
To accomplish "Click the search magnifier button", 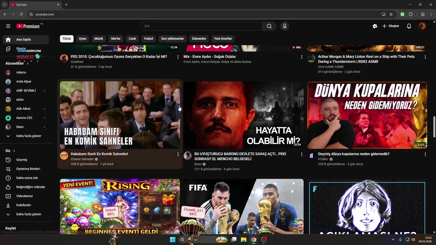I will pyautogui.click(x=269, y=26).
